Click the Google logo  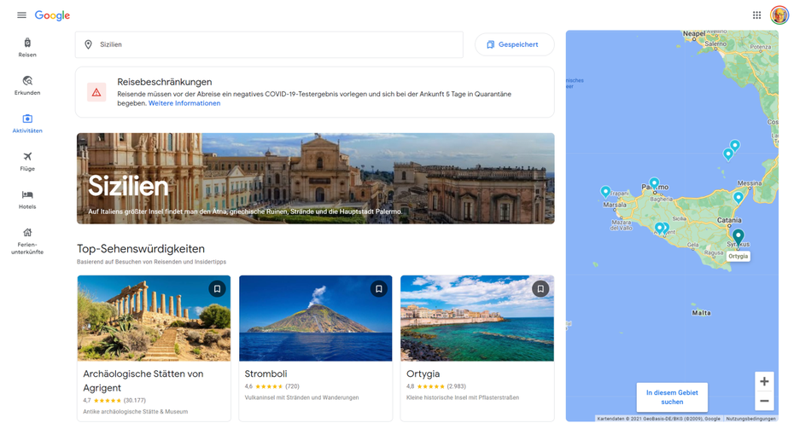point(52,15)
